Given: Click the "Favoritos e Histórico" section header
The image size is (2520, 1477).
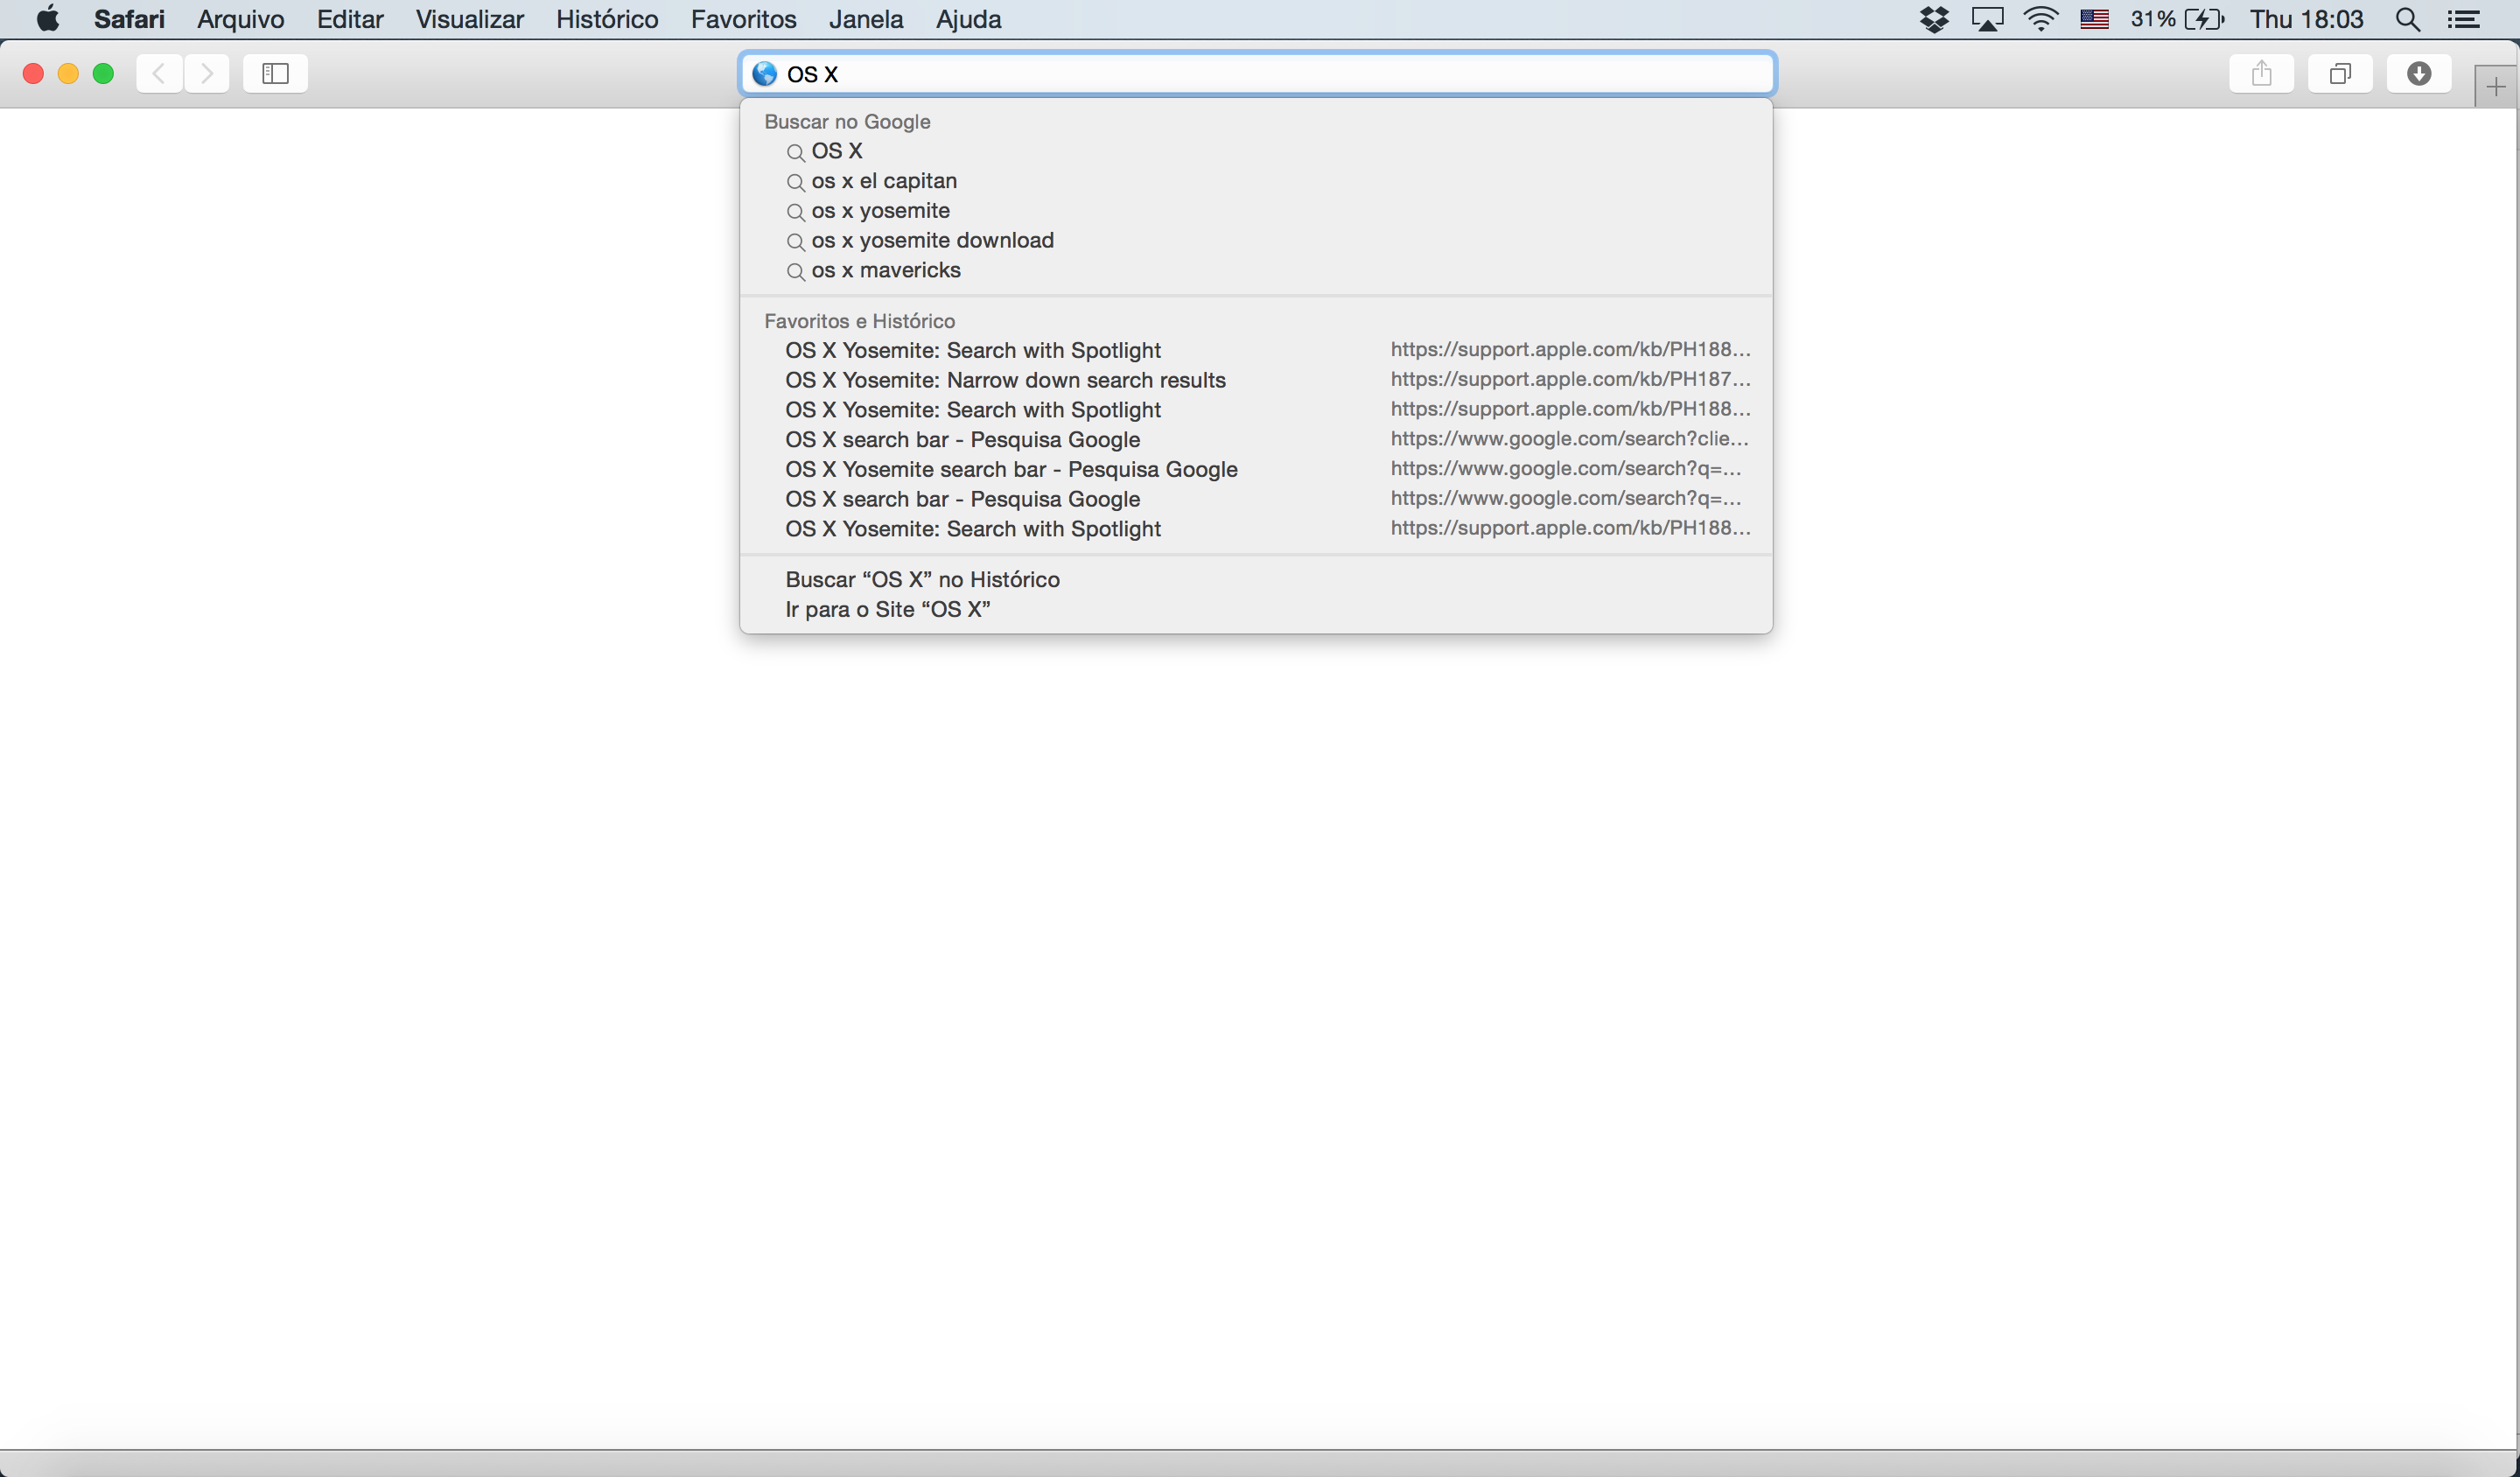Looking at the screenshot, I should coord(859,321).
